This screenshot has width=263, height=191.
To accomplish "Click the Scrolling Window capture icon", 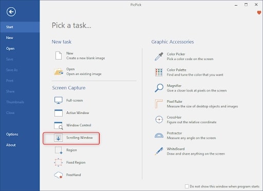I will 59,138.
